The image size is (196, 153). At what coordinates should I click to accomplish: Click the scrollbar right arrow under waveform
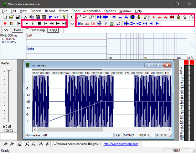click(169, 130)
